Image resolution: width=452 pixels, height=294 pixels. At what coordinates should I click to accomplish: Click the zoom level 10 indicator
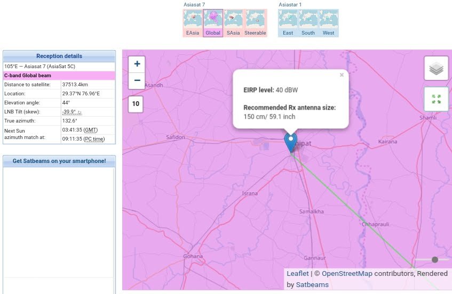coord(136,103)
